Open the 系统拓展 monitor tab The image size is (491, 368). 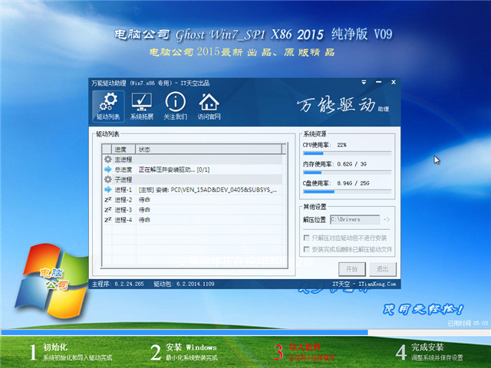point(142,106)
